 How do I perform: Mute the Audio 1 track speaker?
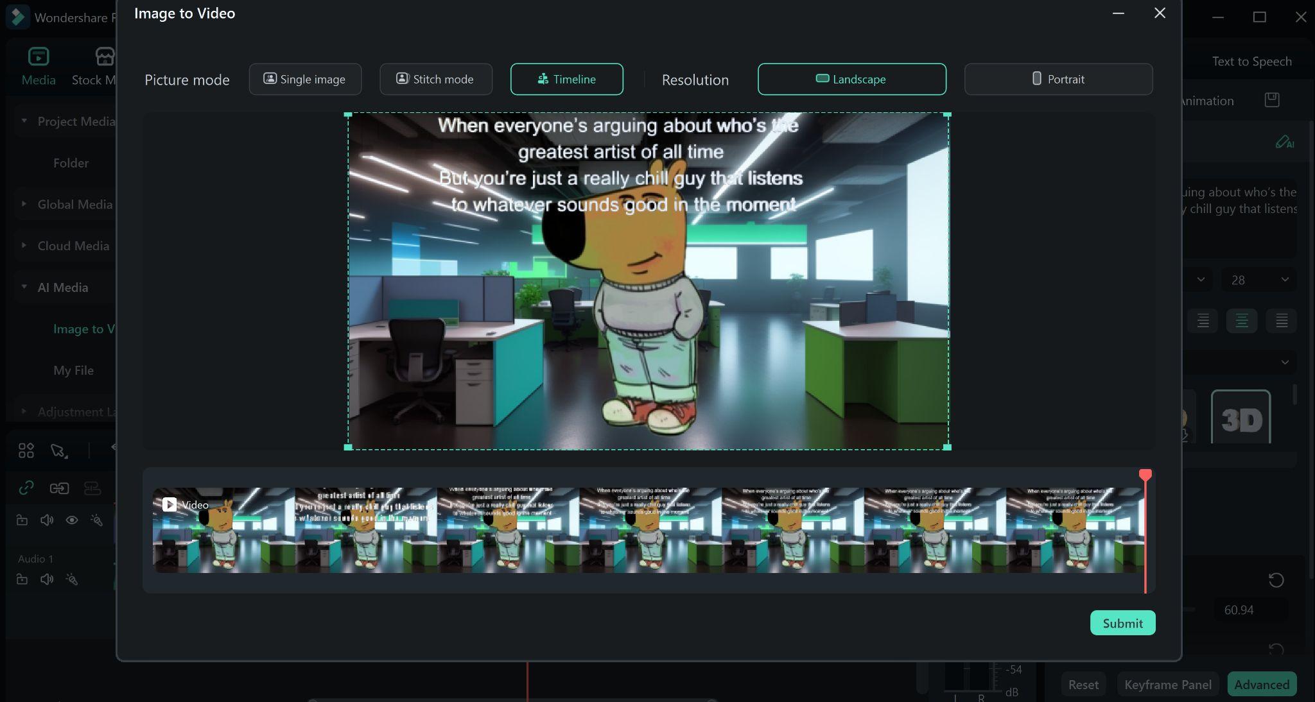coord(47,579)
